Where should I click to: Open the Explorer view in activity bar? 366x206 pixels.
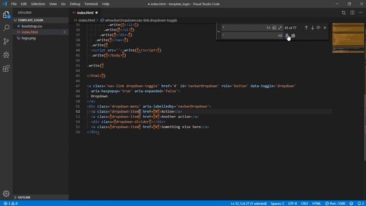(x=6, y=15)
